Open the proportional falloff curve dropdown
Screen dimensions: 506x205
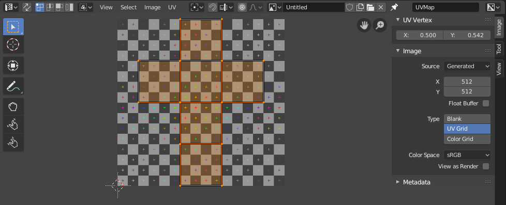[255, 7]
